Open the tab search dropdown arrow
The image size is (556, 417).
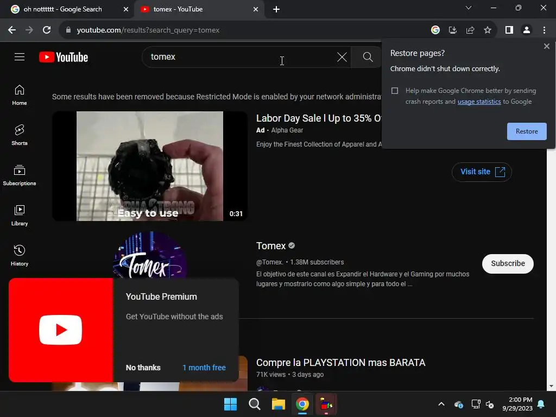tap(469, 8)
